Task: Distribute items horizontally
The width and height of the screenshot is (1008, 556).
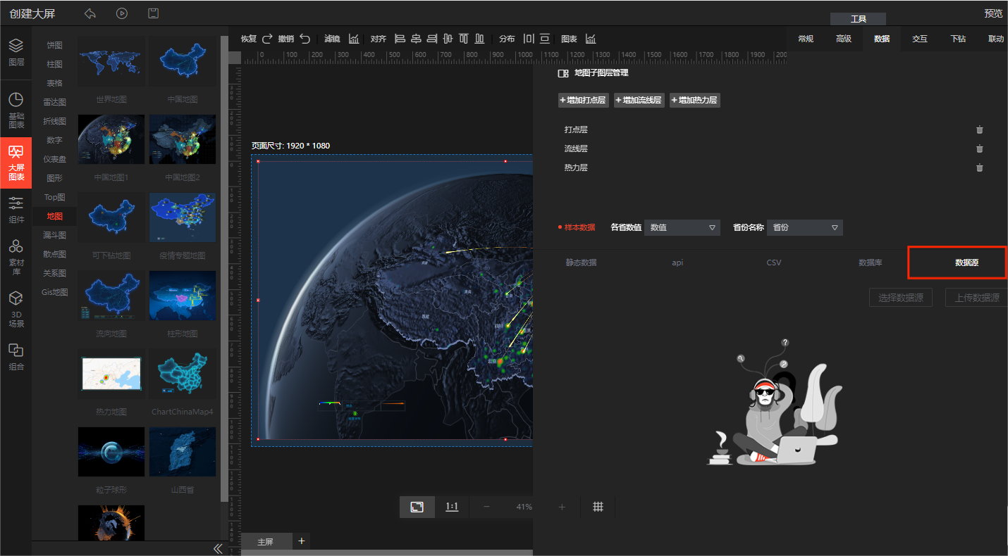Action: 529,39
